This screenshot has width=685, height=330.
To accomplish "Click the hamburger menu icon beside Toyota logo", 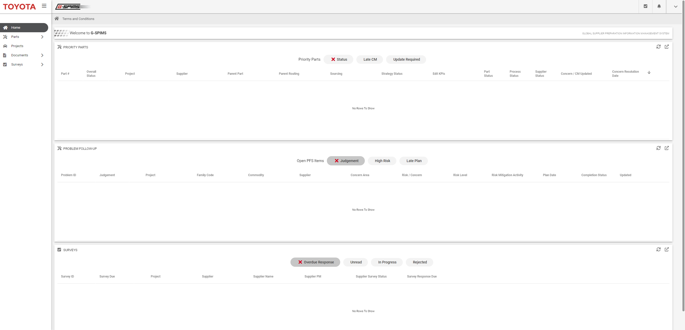I will click(44, 6).
